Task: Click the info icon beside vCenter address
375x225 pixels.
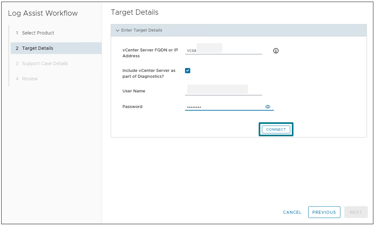Action: 276,51
